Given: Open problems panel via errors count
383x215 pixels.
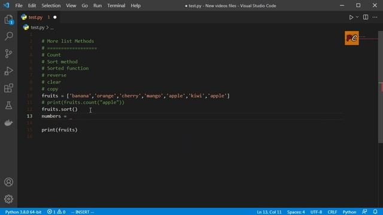Looking at the screenshot, I should coord(51,212).
